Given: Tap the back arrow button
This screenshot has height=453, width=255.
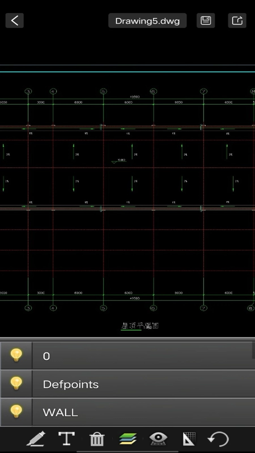Looking at the screenshot, I should pos(14,21).
